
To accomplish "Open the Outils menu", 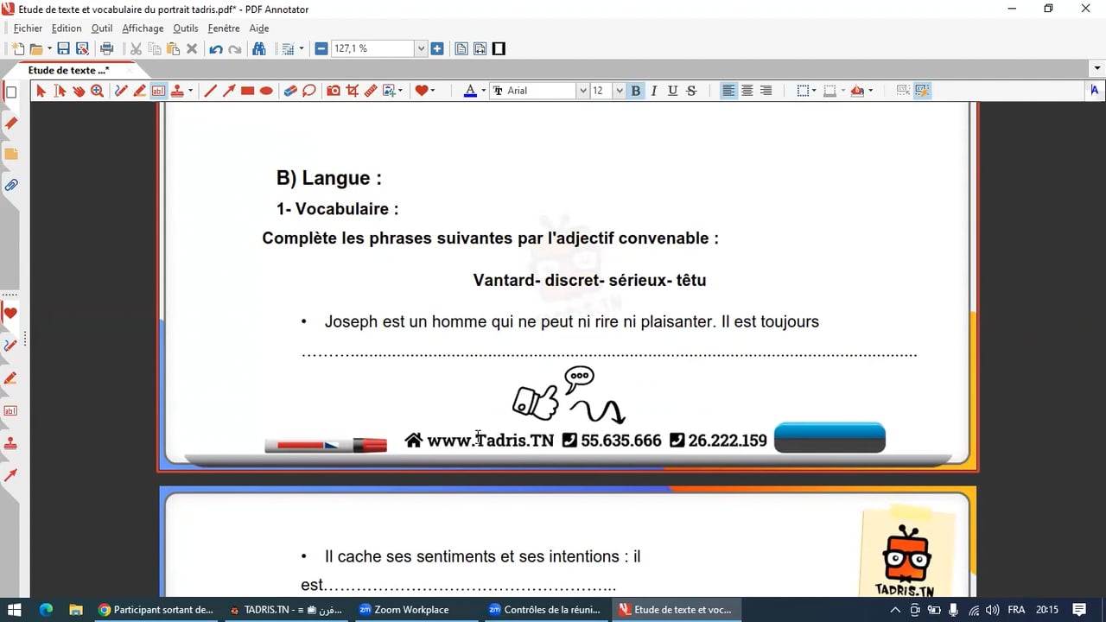I will coord(186,29).
